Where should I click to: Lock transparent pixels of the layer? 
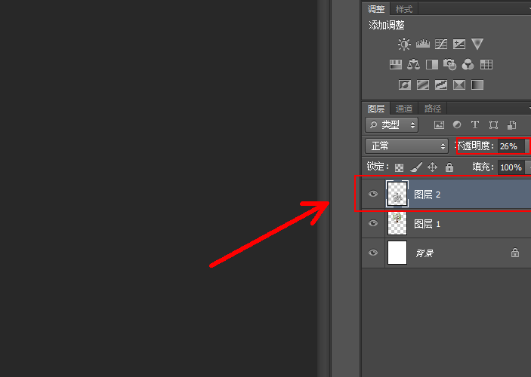pos(400,167)
